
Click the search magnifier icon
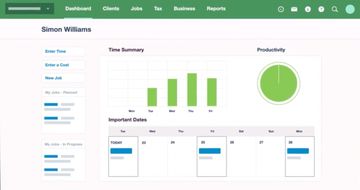[335, 9]
